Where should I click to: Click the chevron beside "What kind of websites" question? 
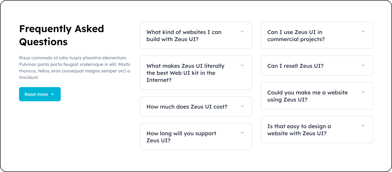pos(242,32)
